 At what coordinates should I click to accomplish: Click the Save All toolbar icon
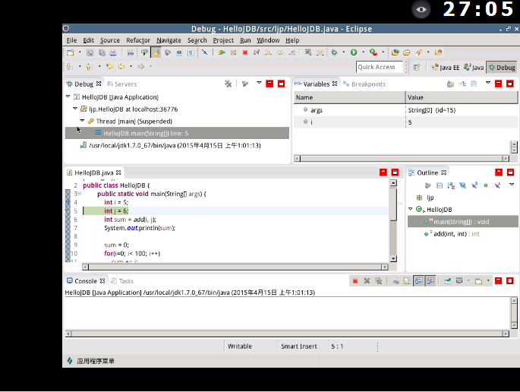(102, 52)
